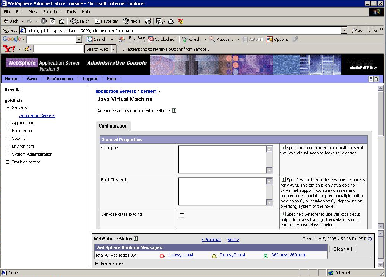Click Logout in the console navigation bar
Image resolution: width=386 pixels, height=277 pixels.
pos(90,79)
